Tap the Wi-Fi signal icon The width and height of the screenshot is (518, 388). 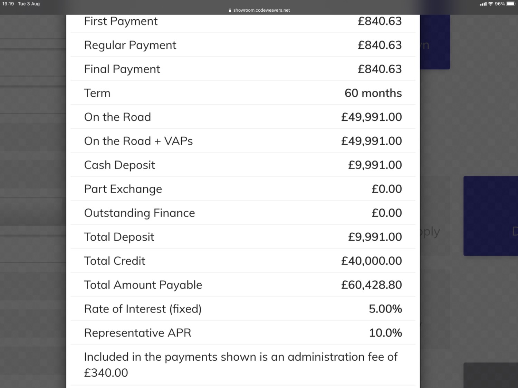[490, 4]
